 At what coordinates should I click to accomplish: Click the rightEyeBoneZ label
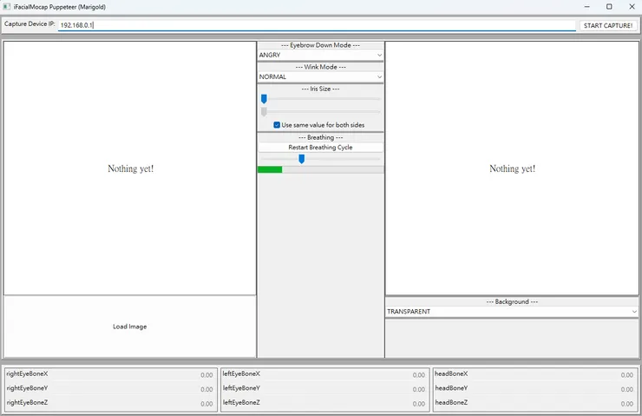(27, 402)
